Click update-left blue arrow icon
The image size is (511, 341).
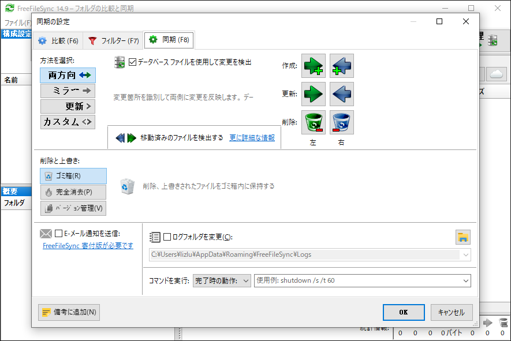342,94
